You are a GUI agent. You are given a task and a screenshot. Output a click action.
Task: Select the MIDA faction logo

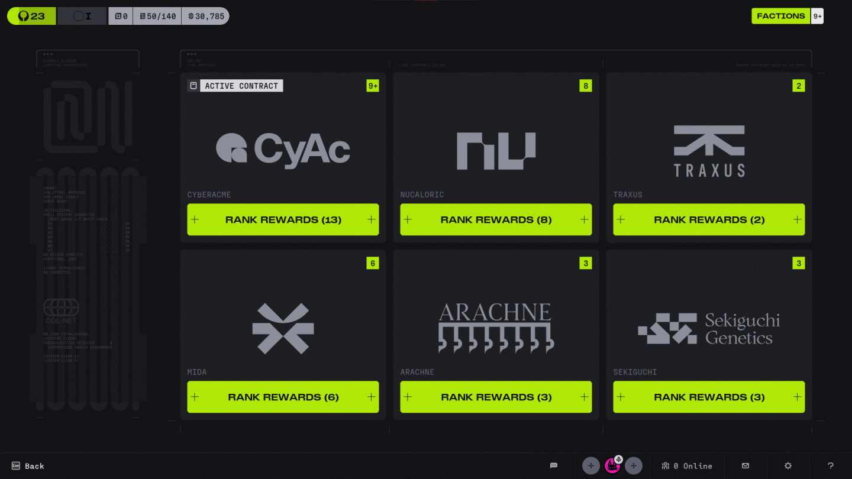(283, 328)
